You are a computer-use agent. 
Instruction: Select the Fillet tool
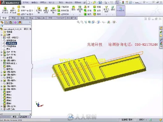73,8
